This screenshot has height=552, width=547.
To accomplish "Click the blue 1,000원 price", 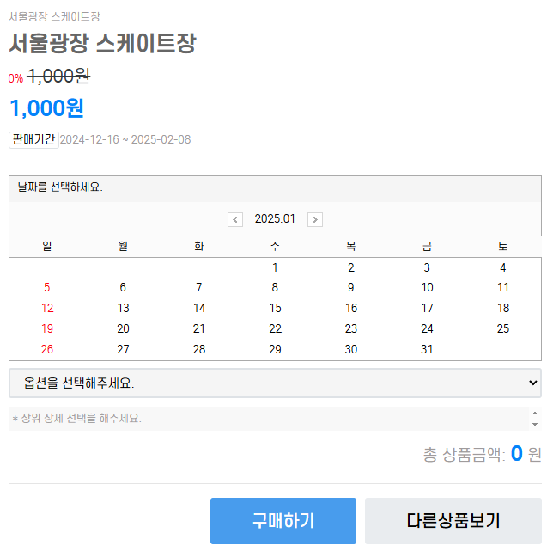I will (x=46, y=108).
